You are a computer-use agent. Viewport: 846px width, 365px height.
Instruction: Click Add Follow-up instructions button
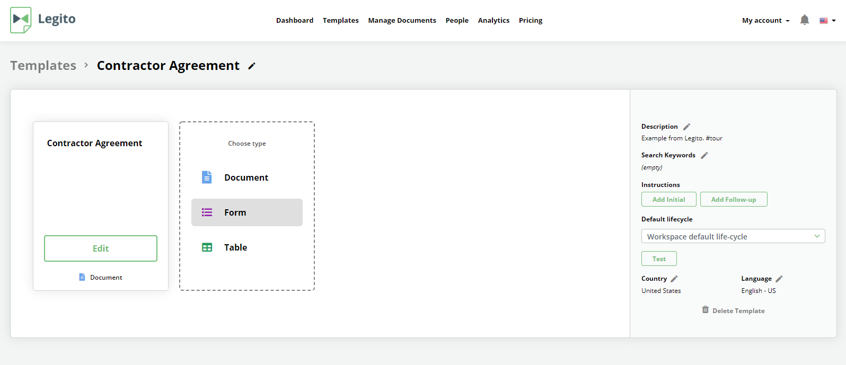pos(734,199)
